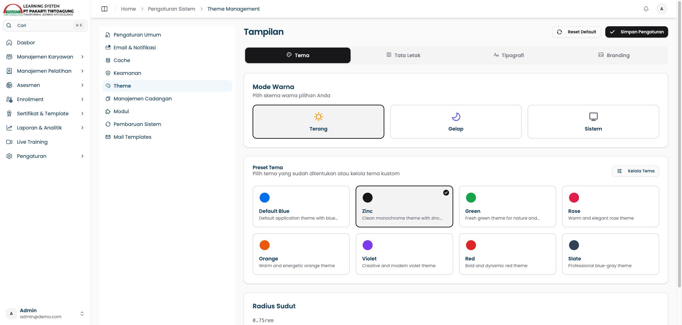Expand Laporan & Analitik submenu chevron
Screen dimensions: 682x325
point(82,128)
